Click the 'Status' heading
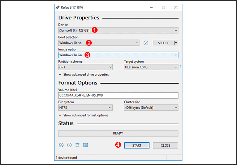 (x=66, y=123)
